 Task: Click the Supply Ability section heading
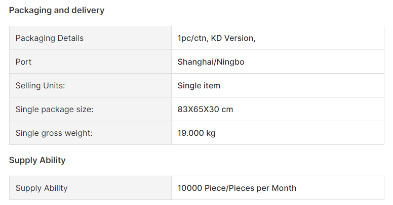point(37,160)
